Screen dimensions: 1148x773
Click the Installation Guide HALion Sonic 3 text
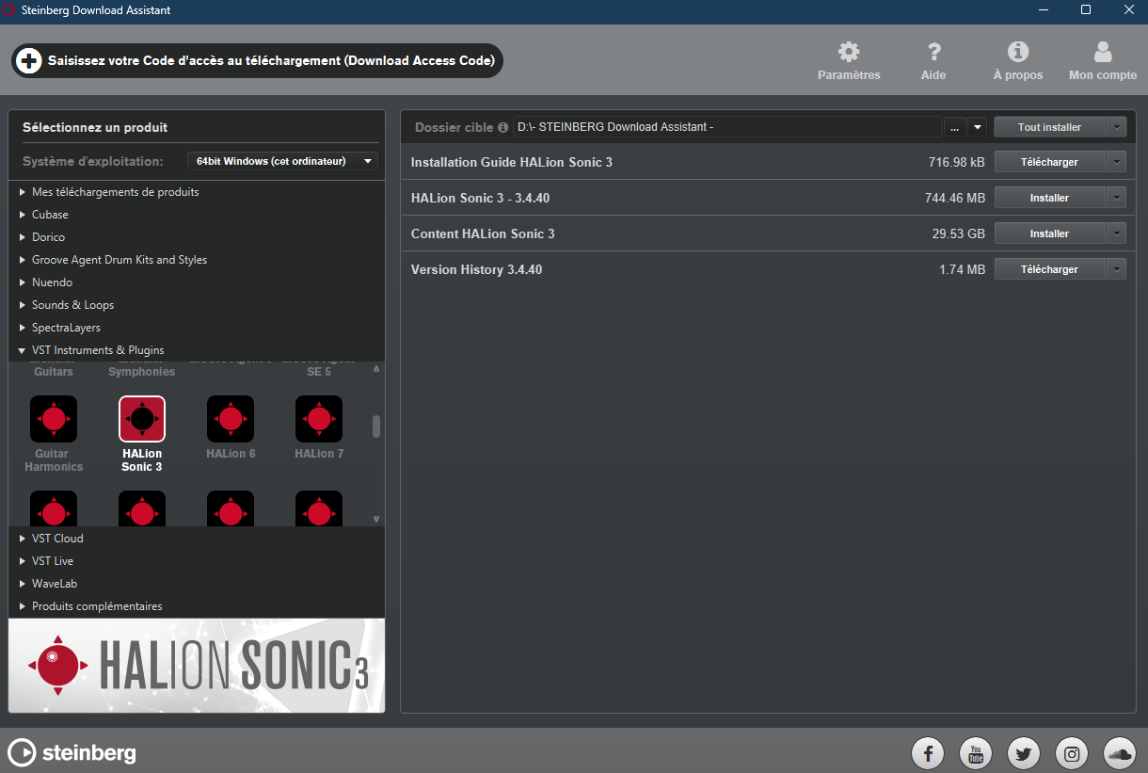point(512,162)
